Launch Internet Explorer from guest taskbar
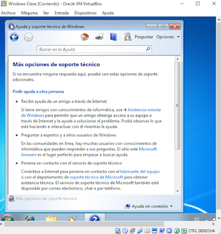The image size is (221, 234). click(30, 218)
